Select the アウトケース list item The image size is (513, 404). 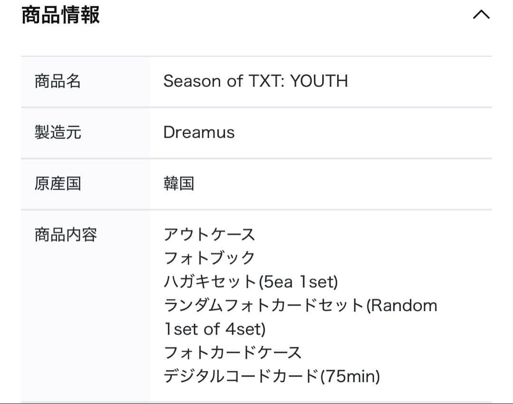pyautogui.click(x=209, y=234)
